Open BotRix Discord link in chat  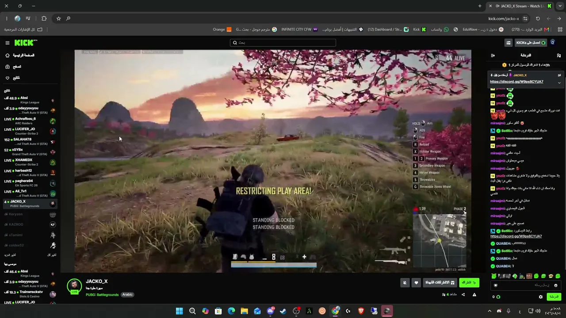pos(516,236)
